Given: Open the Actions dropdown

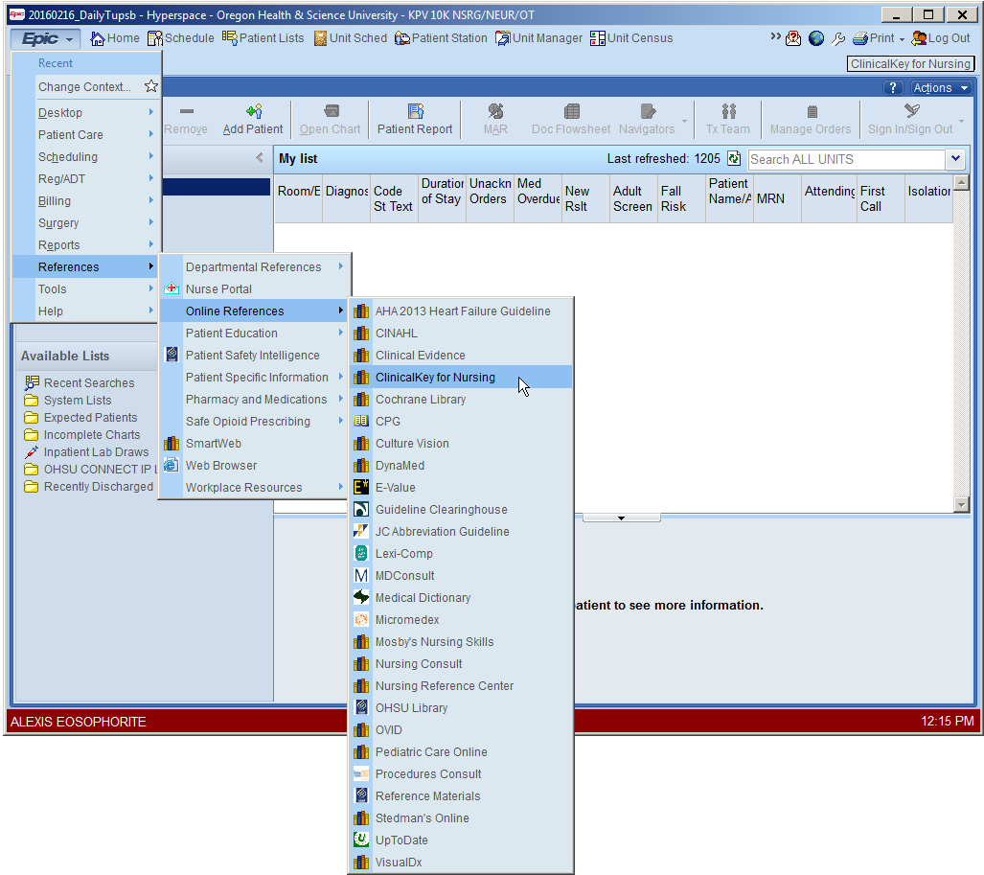Looking at the screenshot, I should coord(941,88).
